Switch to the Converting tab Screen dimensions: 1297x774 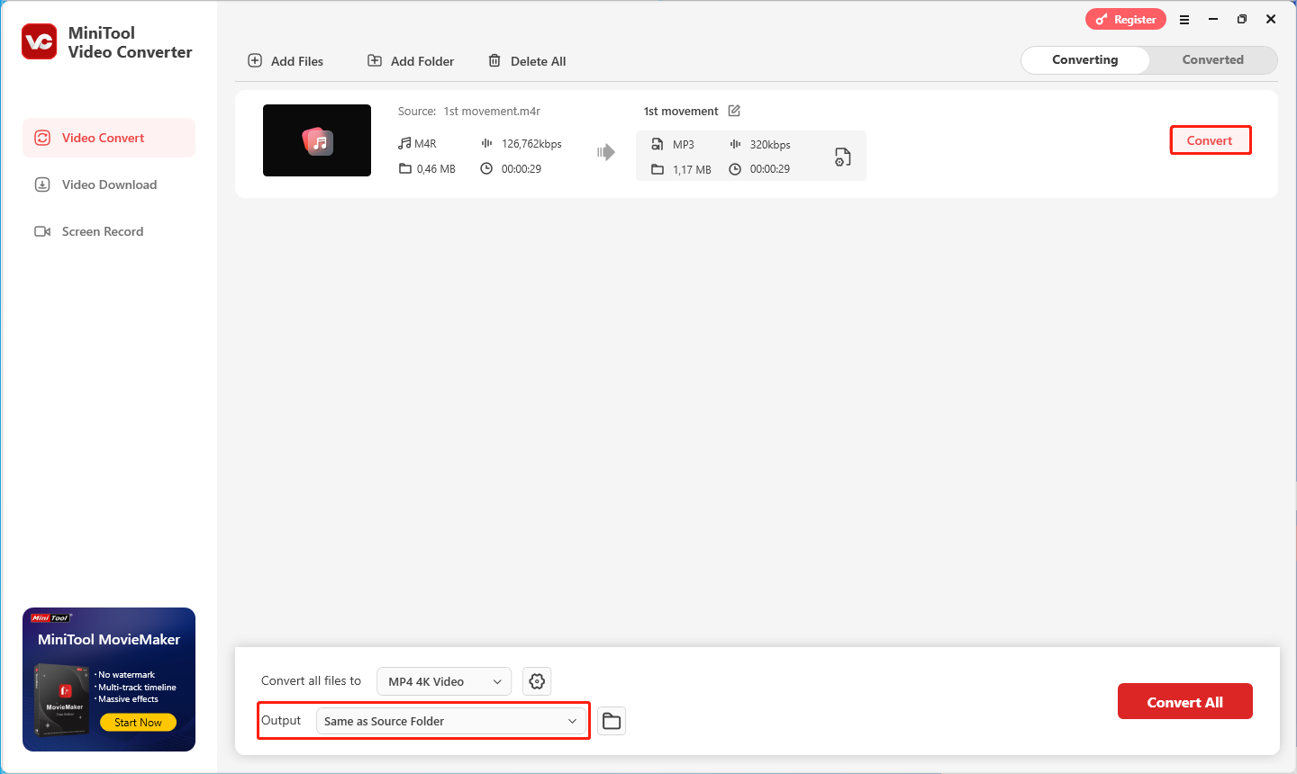click(x=1085, y=59)
